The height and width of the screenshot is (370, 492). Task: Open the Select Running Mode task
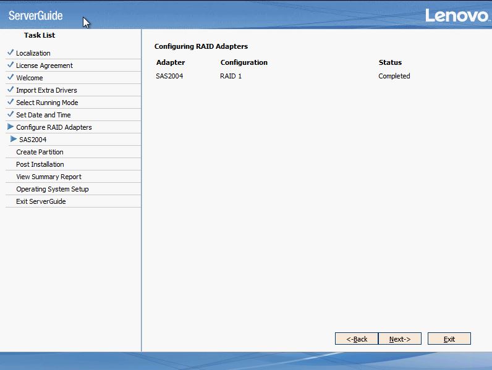point(47,103)
